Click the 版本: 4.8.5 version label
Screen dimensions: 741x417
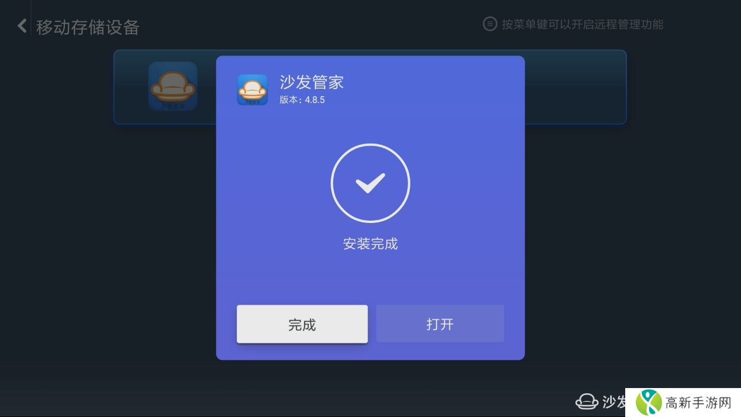[302, 100]
